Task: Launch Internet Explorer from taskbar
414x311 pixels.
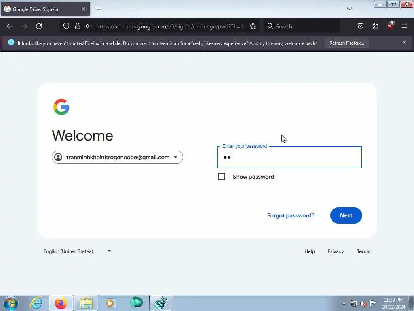Action: click(36, 303)
